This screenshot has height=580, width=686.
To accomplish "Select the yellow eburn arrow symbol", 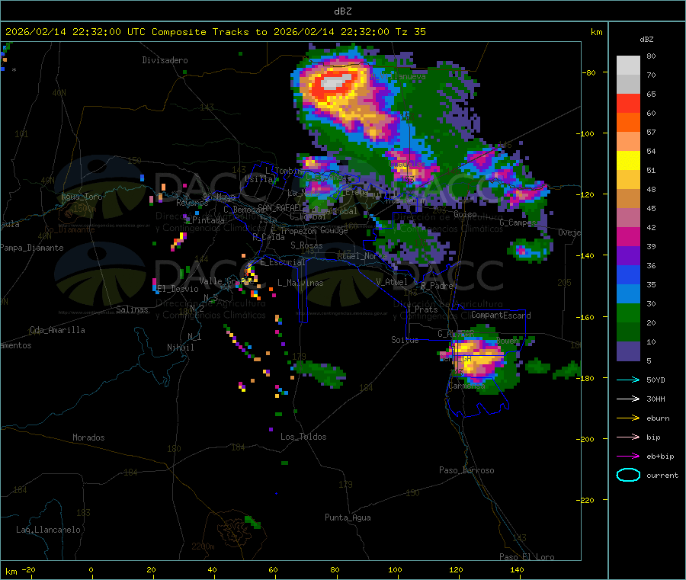I will [628, 418].
